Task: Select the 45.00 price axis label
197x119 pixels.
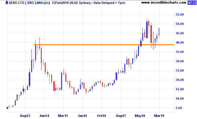Action: [x=180, y=33]
